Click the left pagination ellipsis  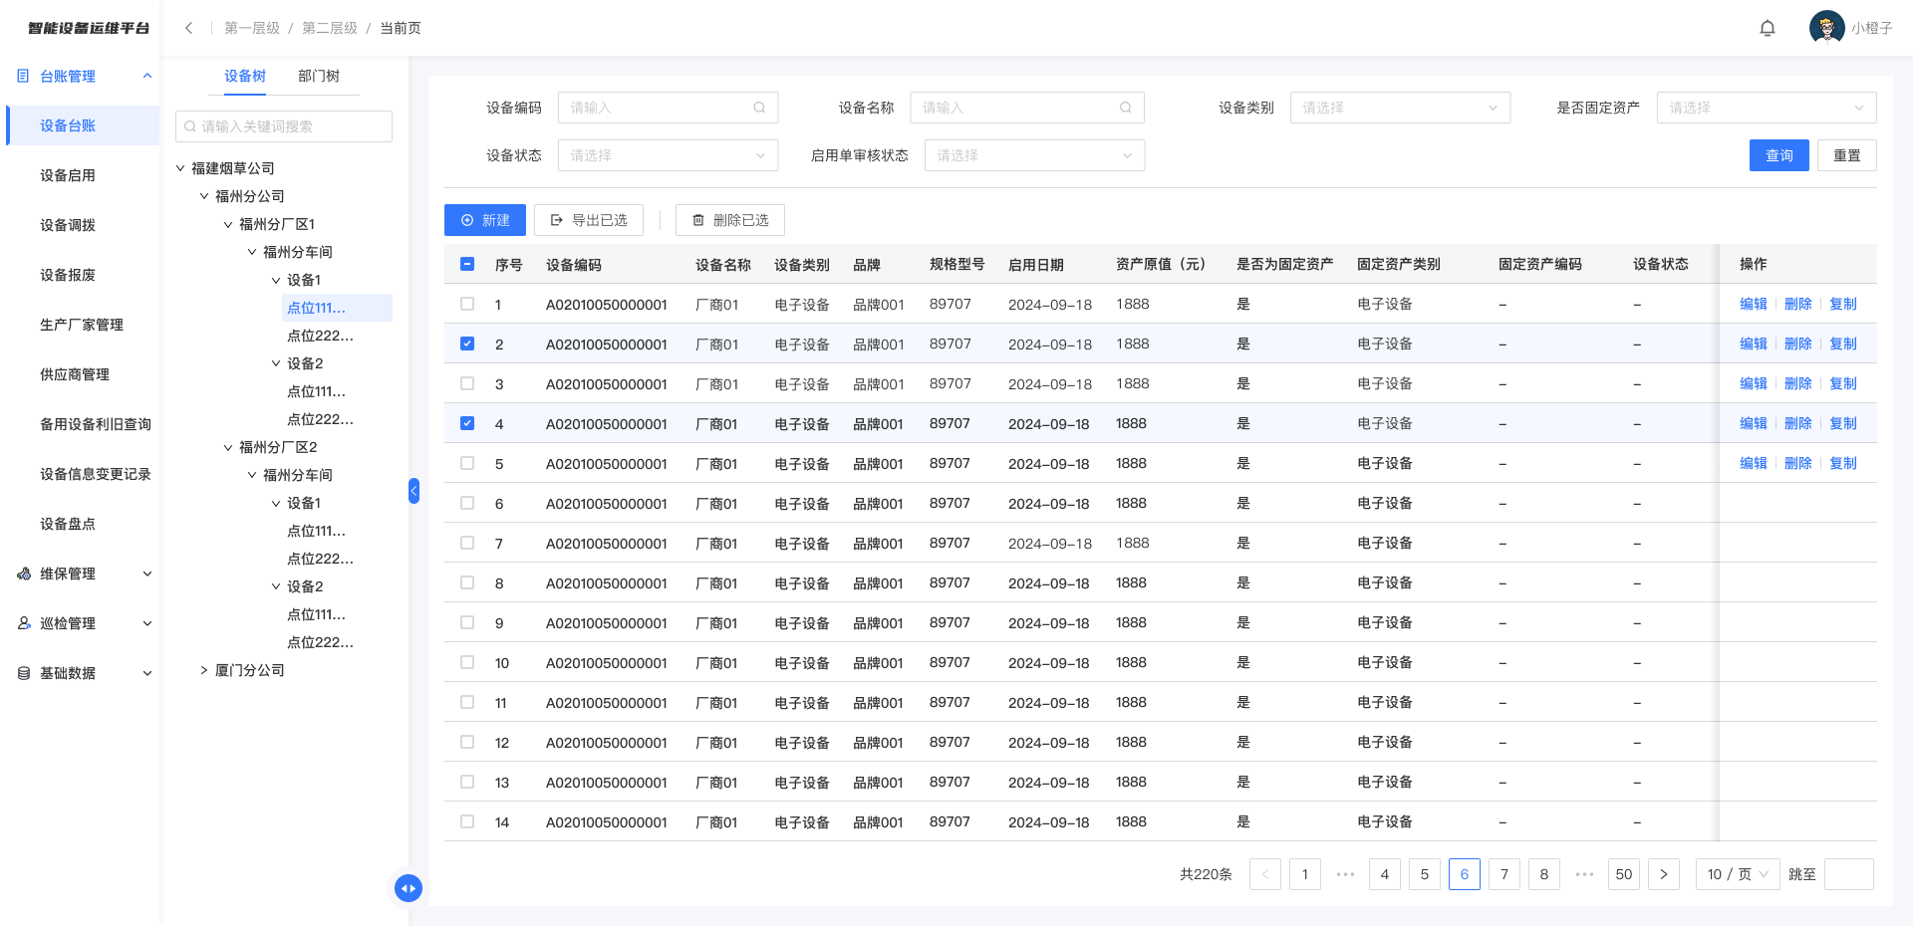click(1345, 874)
